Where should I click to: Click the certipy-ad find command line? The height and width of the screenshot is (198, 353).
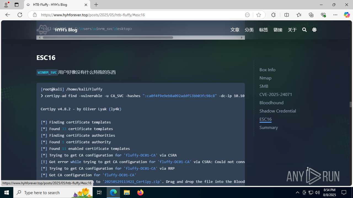[x=143, y=96]
